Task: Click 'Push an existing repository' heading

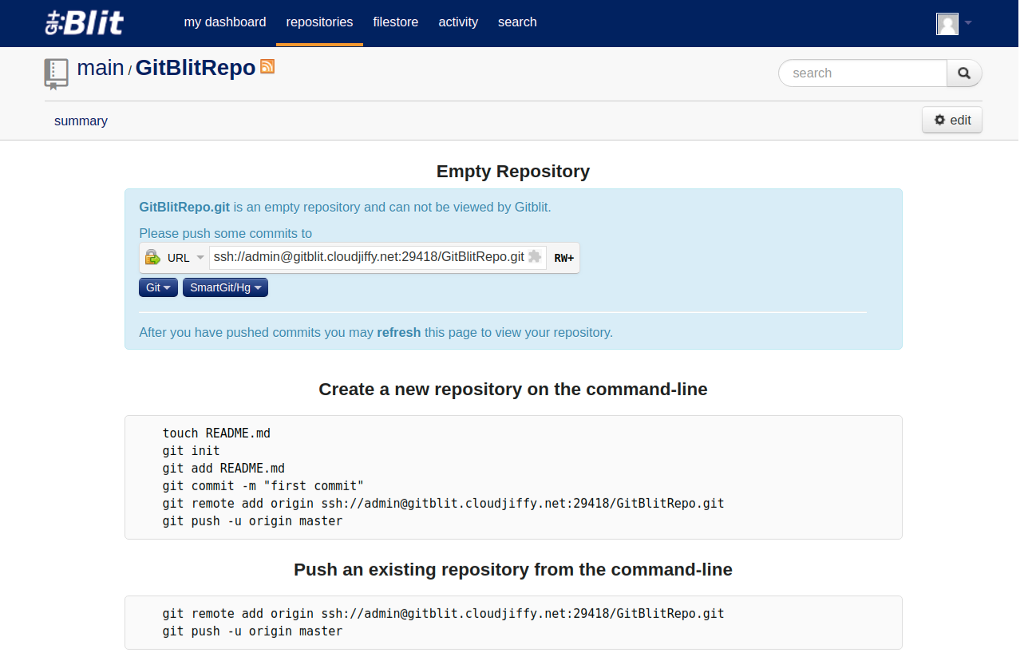Action: 513,570
